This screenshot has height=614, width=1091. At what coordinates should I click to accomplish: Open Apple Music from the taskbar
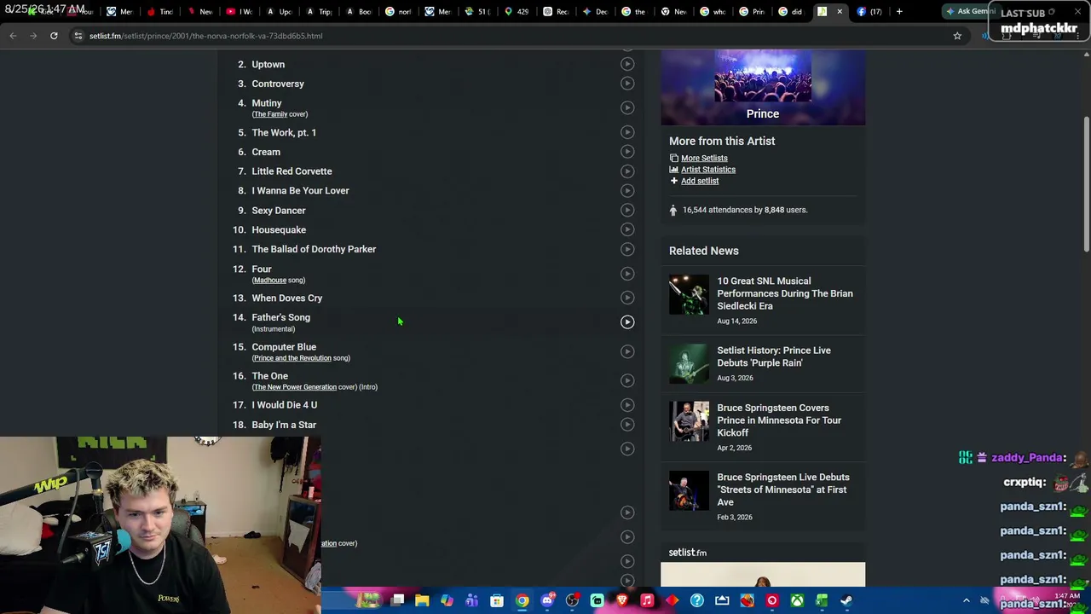[647, 600]
